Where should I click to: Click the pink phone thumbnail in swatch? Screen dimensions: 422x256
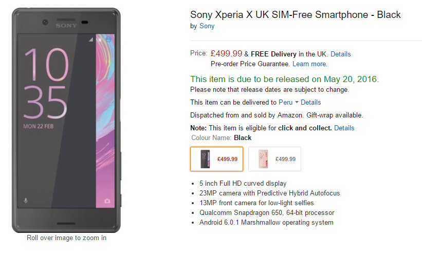pos(263,159)
